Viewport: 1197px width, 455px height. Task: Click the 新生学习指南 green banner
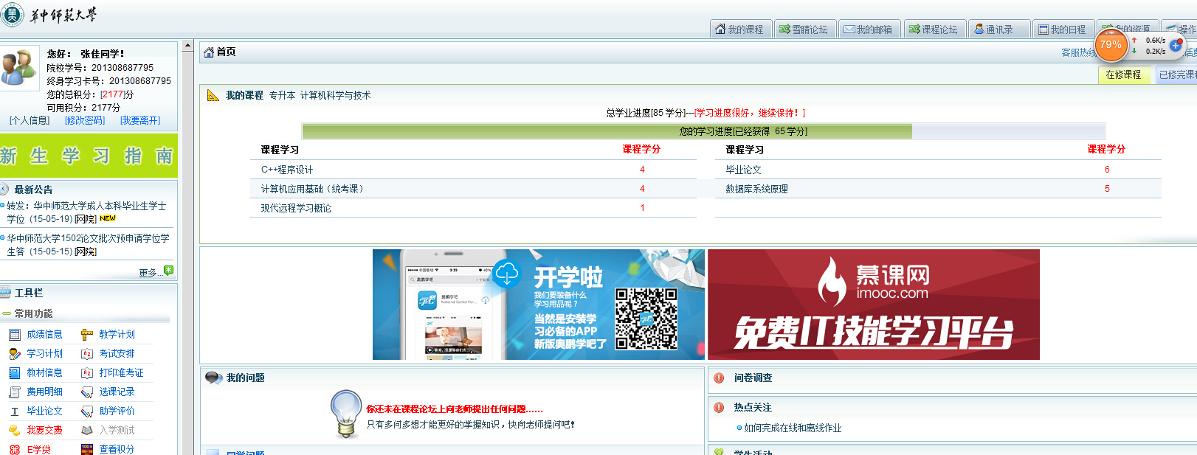pos(89,156)
